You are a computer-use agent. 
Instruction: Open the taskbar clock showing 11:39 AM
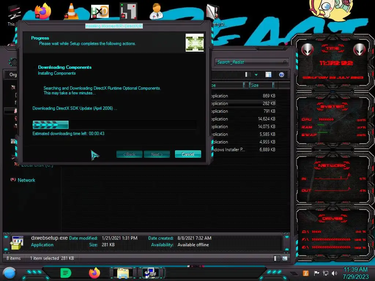point(356,273)
